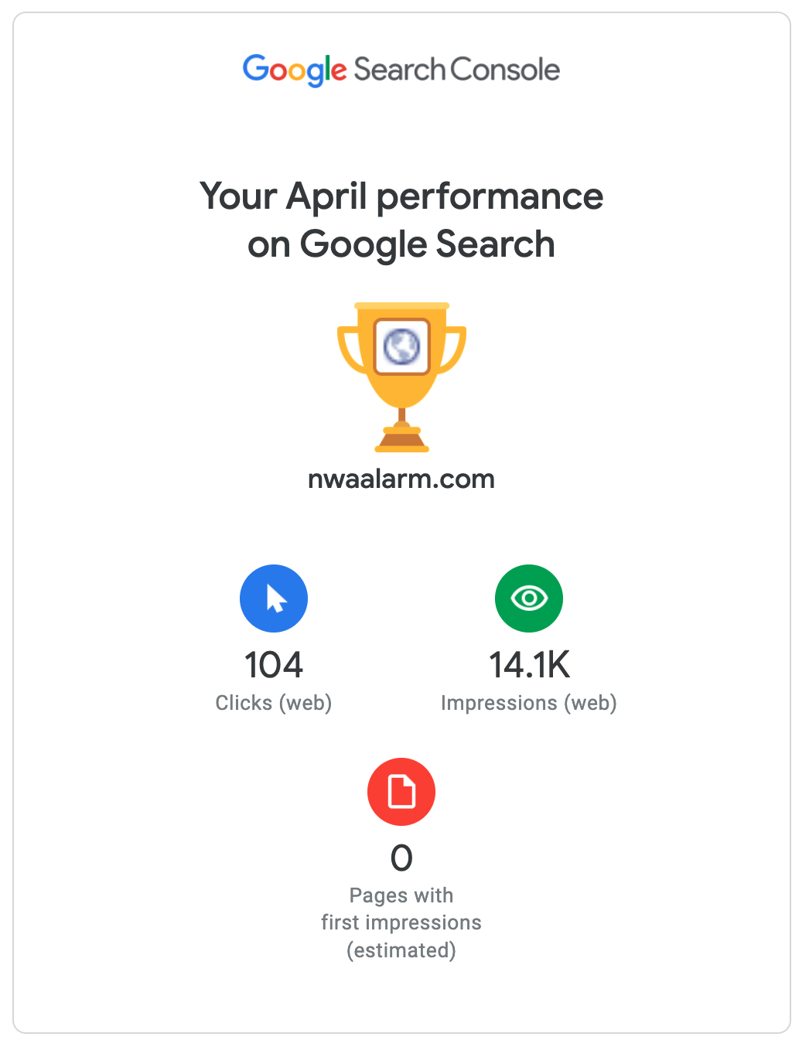Click the colored 'Google' wordmark
The height and width of the screenshot is (1047, 809).
pos(295,70)
